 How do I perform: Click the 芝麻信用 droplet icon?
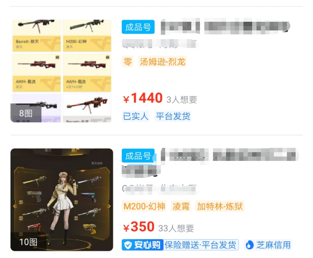pos(250,245)
